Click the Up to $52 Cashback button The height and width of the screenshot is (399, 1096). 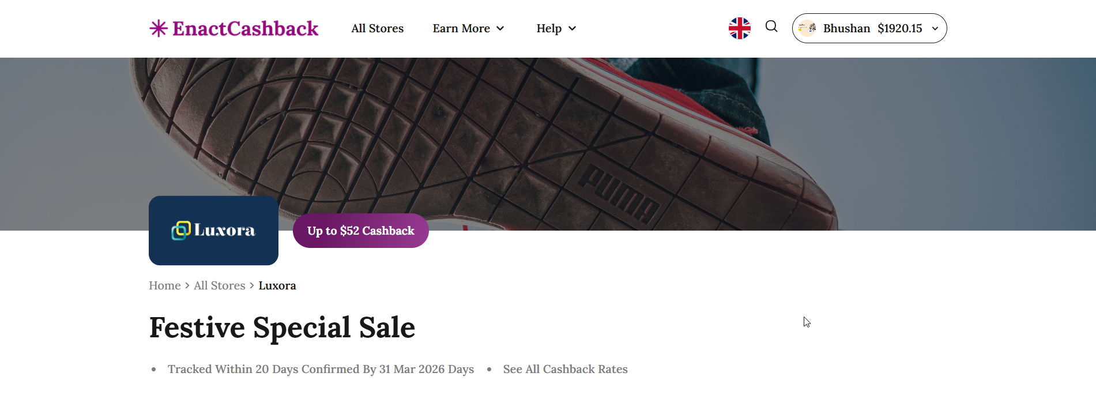(360, 231)
